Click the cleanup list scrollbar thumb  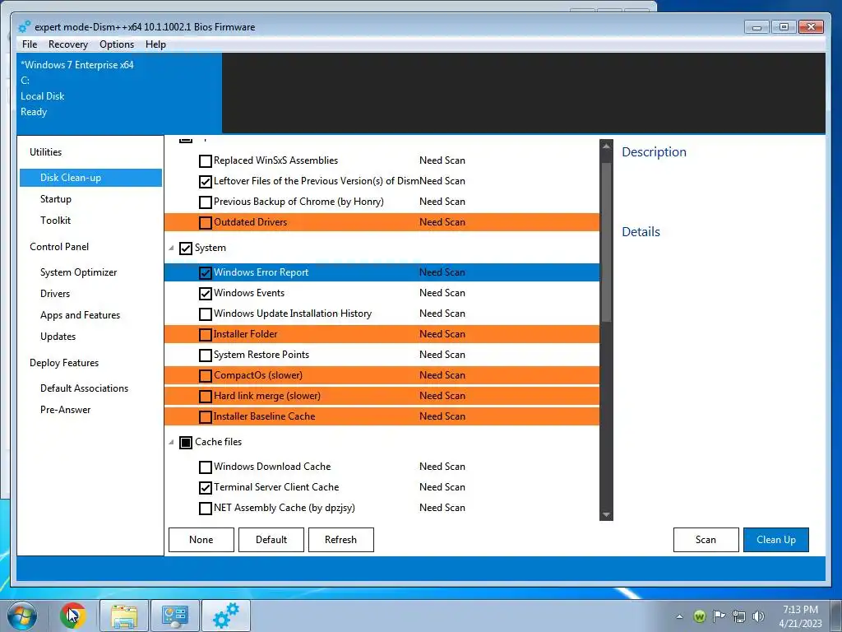606,242
